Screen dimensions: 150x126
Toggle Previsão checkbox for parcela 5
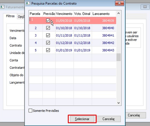coord(48,50)
